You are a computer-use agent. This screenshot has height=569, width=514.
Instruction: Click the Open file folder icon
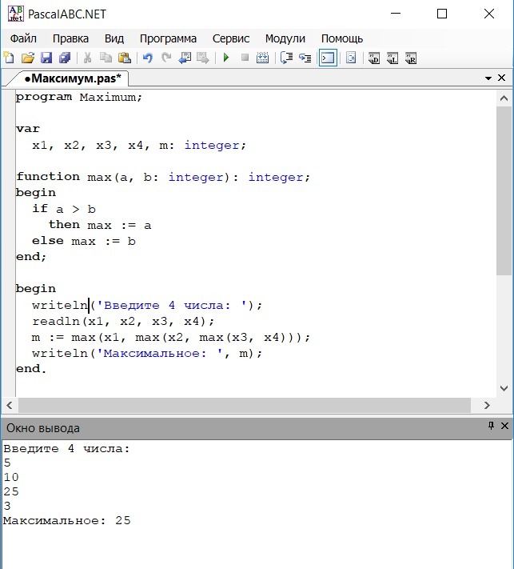click(27, 58)
